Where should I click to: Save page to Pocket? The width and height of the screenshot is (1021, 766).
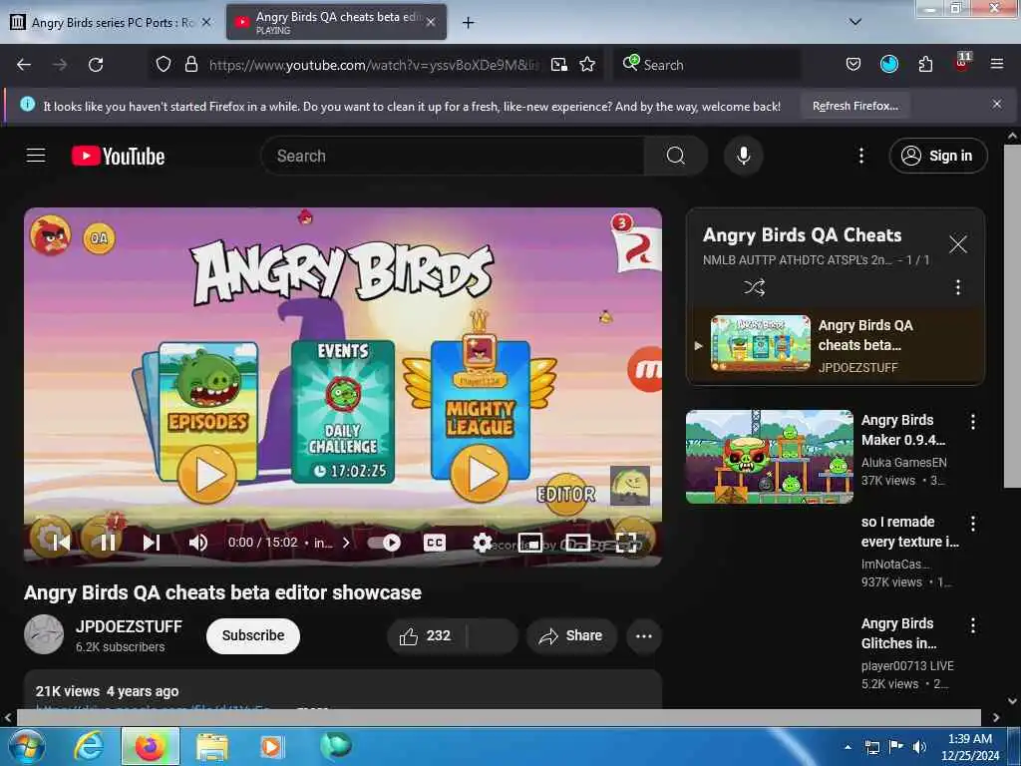pyautogui.click(x=853, y=64)
